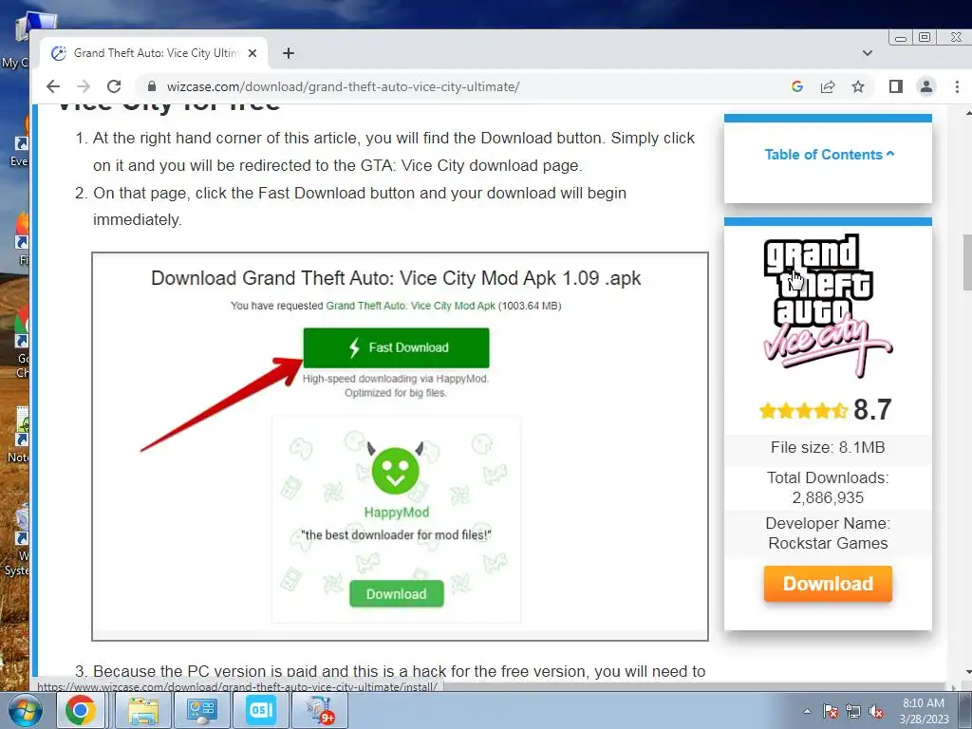Click the padlock site info icon
Viewport: 972px width, 729px height.
click(x=152, y=86)
